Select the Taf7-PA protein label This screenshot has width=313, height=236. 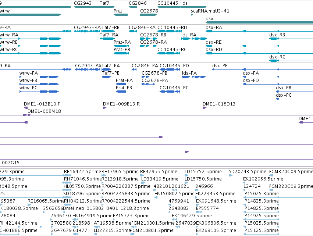(111, 66)
